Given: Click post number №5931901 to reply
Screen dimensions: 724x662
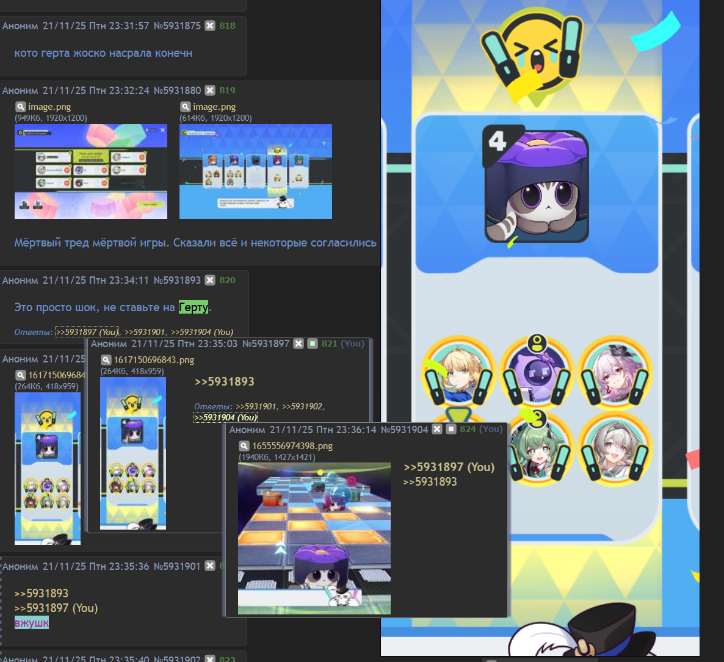Looking at the screenshot, I should (x=177, y=566).
